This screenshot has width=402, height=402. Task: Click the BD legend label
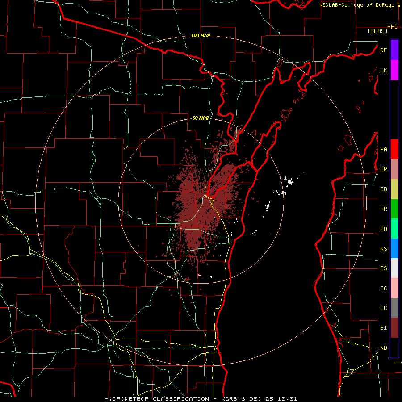(x=383, y=189)
